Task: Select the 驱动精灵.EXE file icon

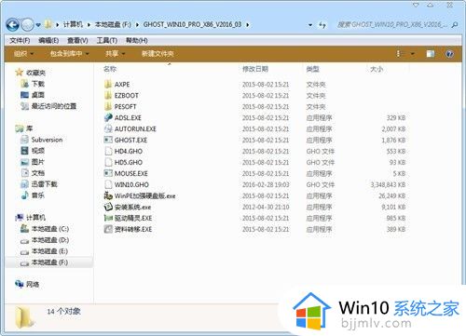Action: point(108,218)
